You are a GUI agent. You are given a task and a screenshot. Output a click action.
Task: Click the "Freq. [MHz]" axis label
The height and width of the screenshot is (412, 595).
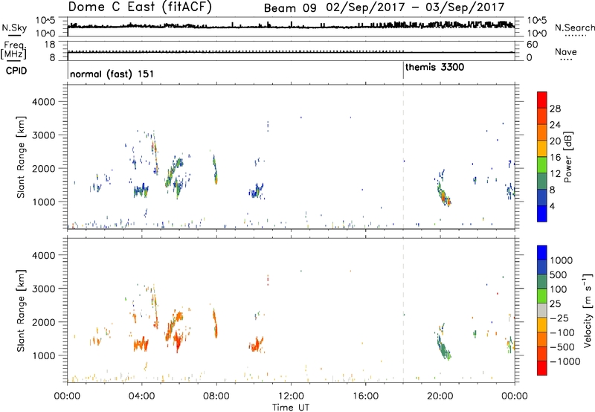pyautogui.click(x=13, y=51)
